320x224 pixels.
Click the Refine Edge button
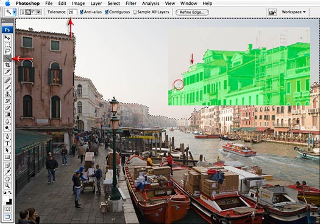tap(192, 12)
